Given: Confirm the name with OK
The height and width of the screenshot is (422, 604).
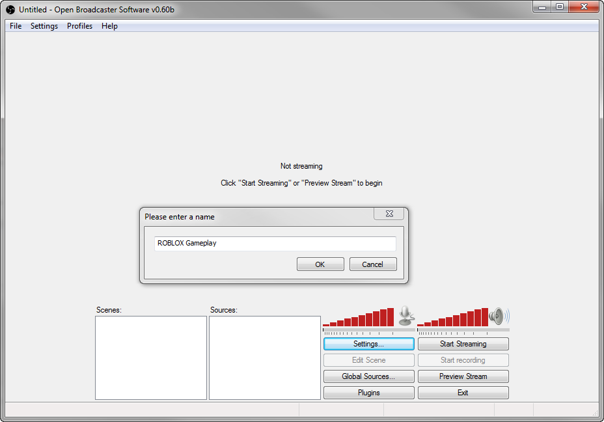Looking at the screenshot, I should [x=320, y=264].
